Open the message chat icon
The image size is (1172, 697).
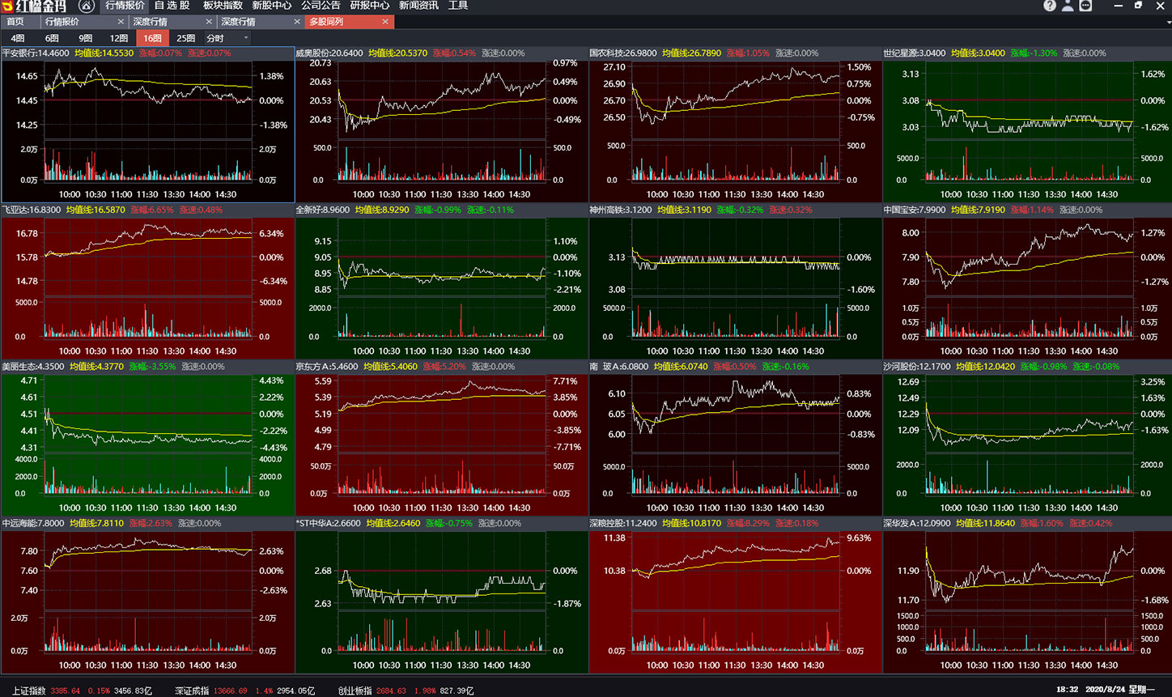(1085, 6)
